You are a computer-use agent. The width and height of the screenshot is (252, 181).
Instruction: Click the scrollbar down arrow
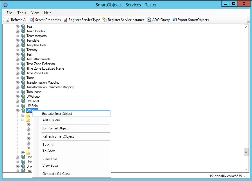(246, 169)
